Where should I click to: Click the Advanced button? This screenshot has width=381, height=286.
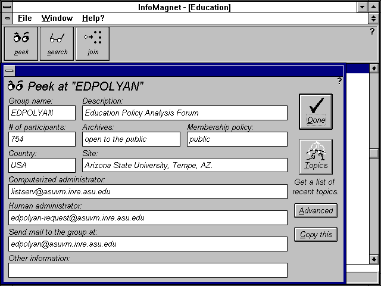coord(316,210)
